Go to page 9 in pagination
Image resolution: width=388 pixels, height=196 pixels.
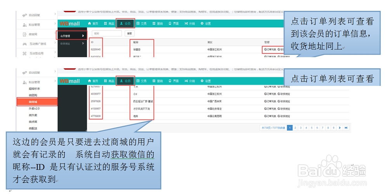pos(334,128)
